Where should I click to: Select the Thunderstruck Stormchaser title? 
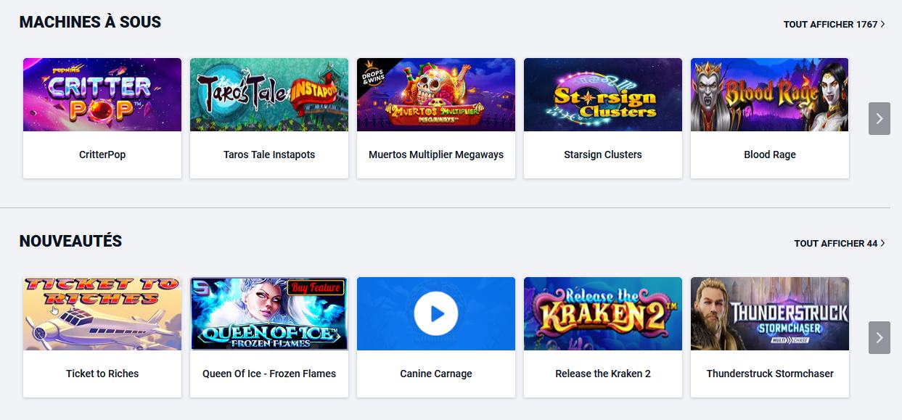point(770,374)
